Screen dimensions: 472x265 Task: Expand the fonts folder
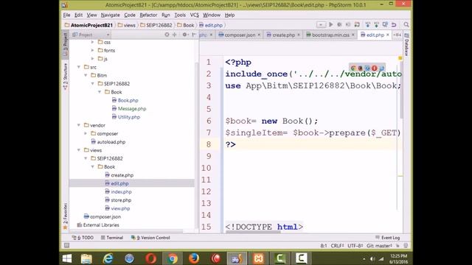93,51
